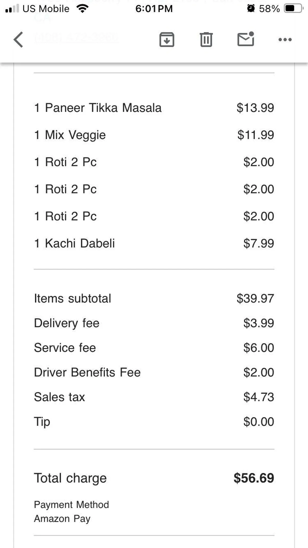Screen dimensions: 308x548
Task: Tap the Driver Benefits Fee label
Action: (x=87, y=372)
